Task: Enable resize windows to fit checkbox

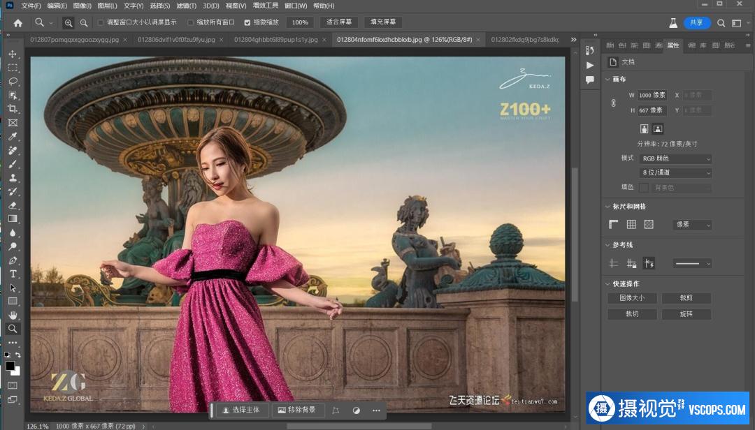Action: 101,22
